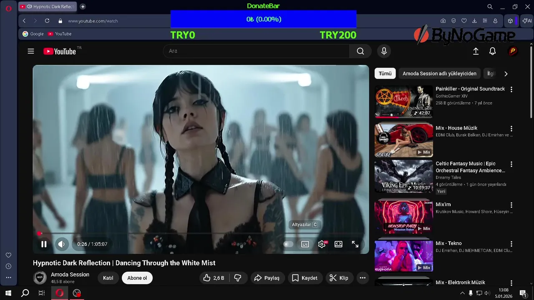
Task: Open the Opera AI button
Action: pyautogui.click(x=526, y=21)
